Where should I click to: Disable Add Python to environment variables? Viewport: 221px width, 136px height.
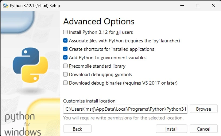pyautogui.click(x=65, y=58)
